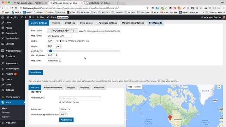Click the browser back arrow
The height and width of the screenshot is (127, 226).
tap(3, 8)
